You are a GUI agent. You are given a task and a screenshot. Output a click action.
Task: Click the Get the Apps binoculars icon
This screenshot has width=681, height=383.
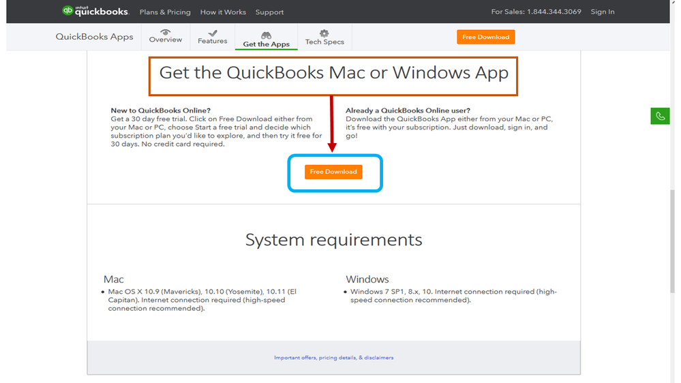pyautogui.click(x=267, y=35)
